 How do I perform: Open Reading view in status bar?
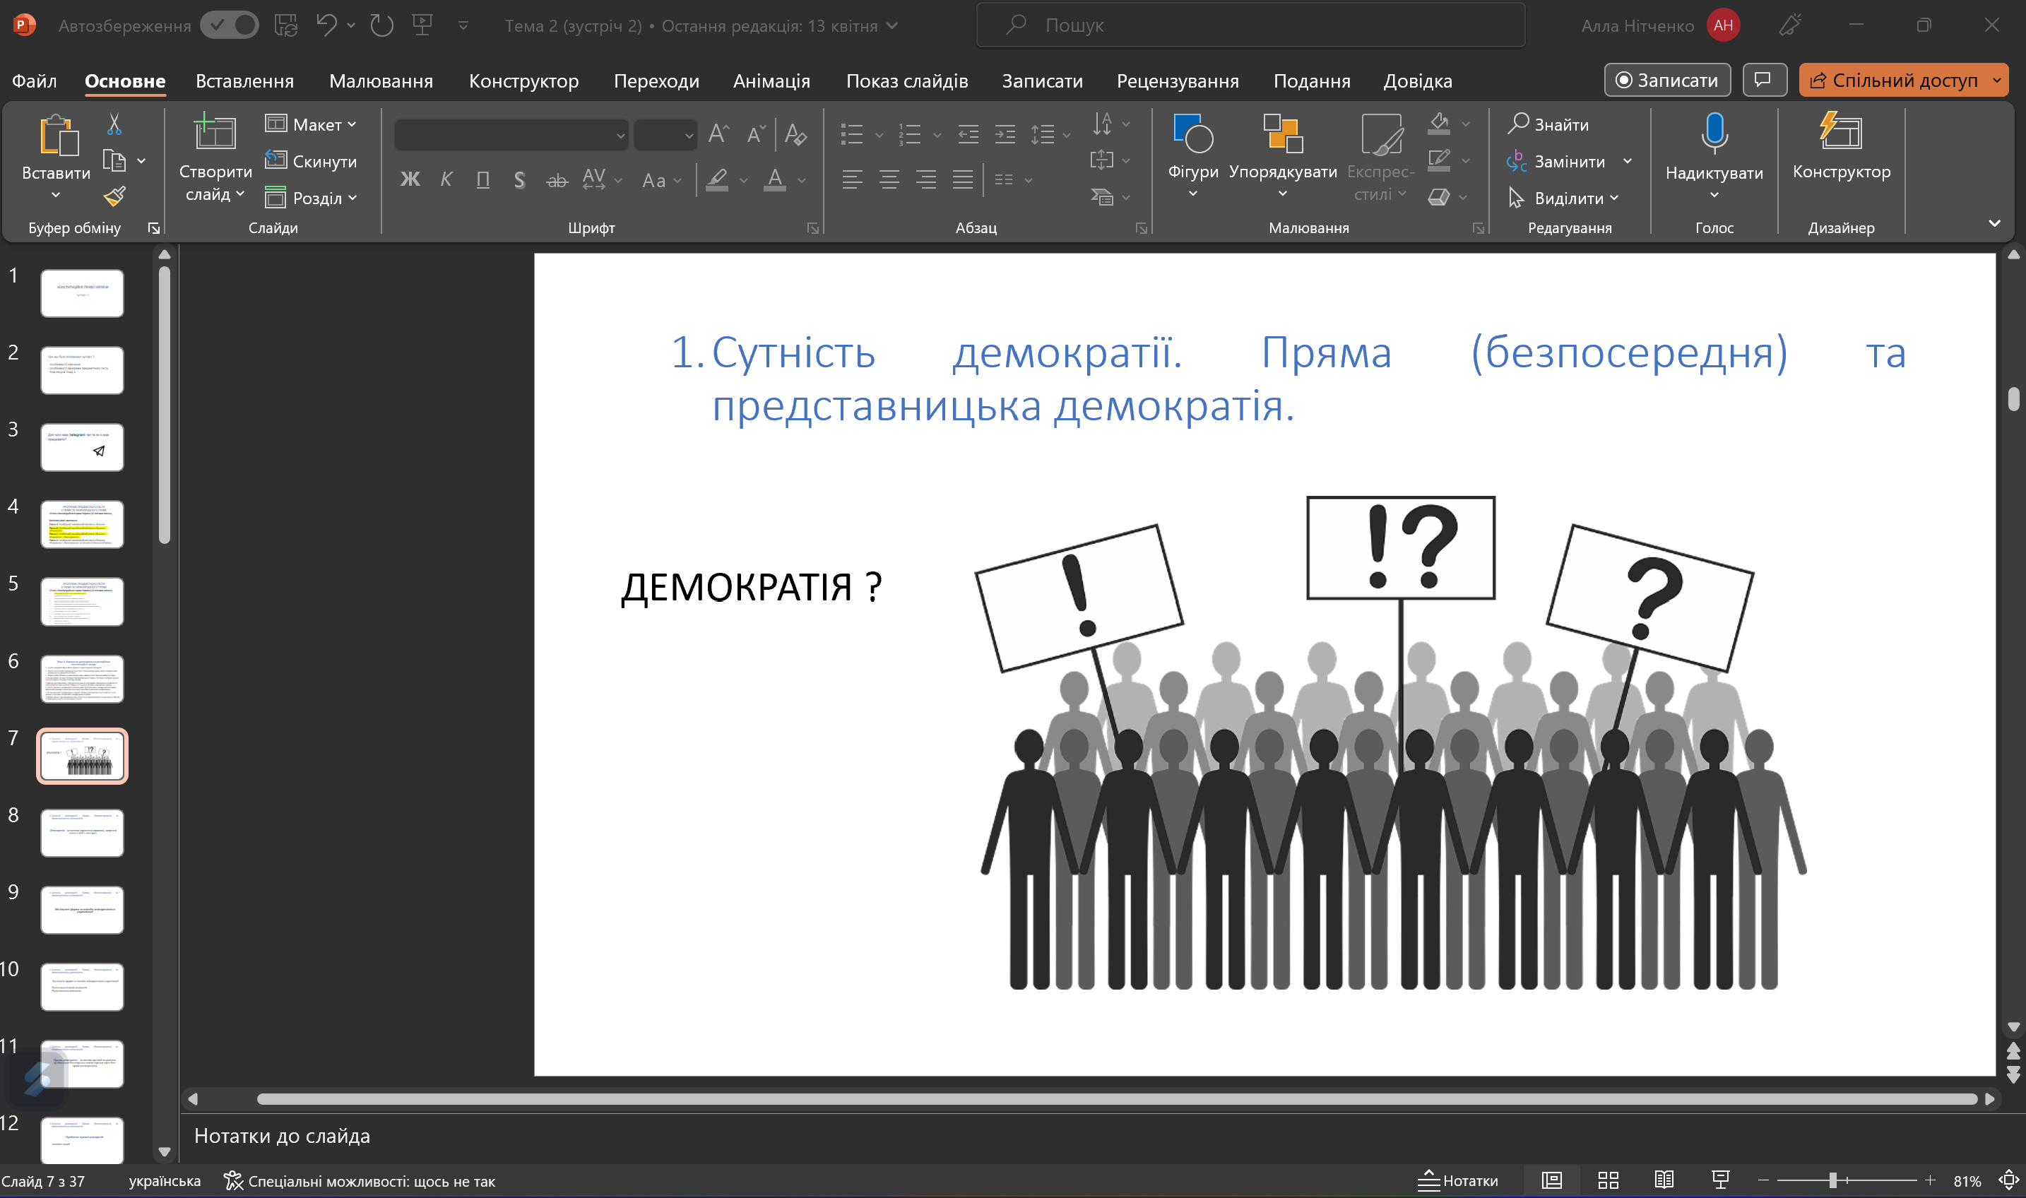(1664, 1180)
